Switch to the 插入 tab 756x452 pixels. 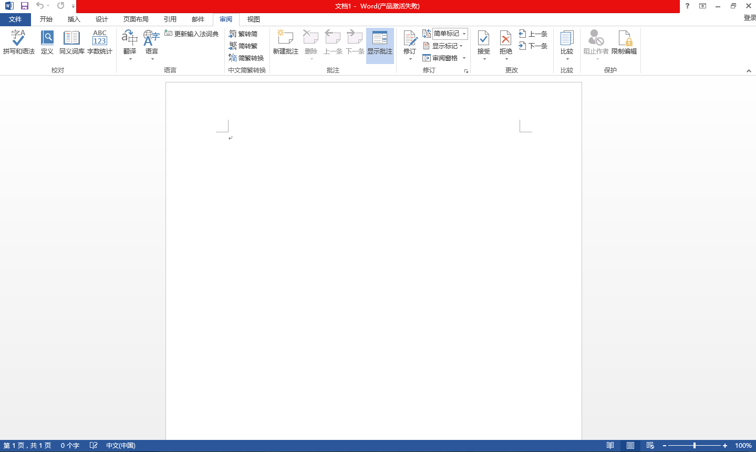click(x=74, y=19)
